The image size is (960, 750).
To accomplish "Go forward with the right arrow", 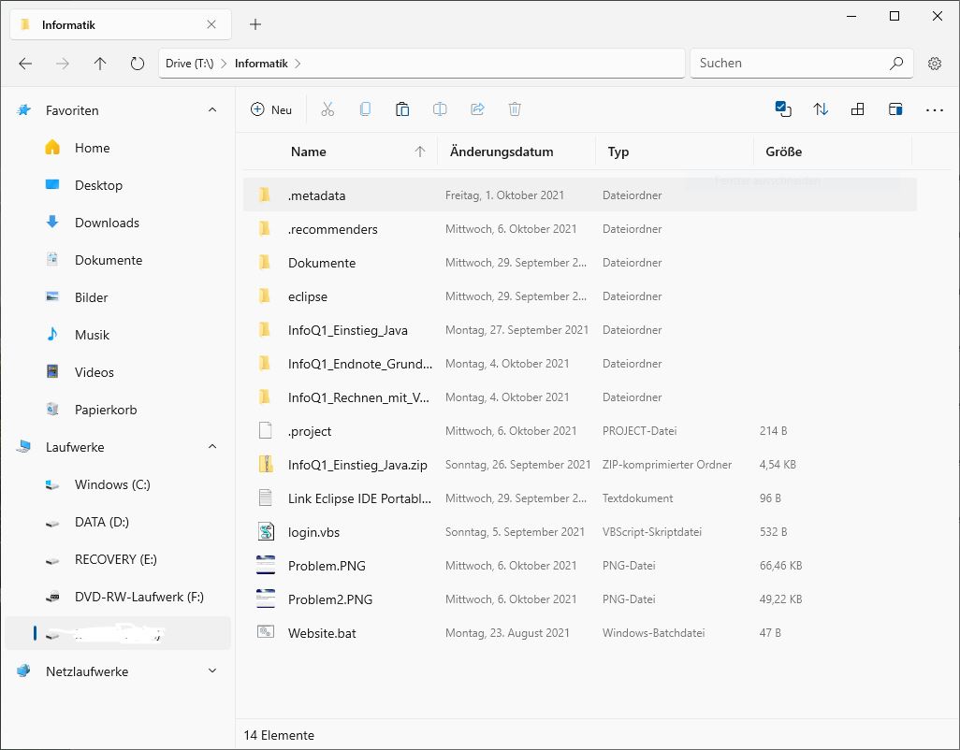I will (63, 64).
